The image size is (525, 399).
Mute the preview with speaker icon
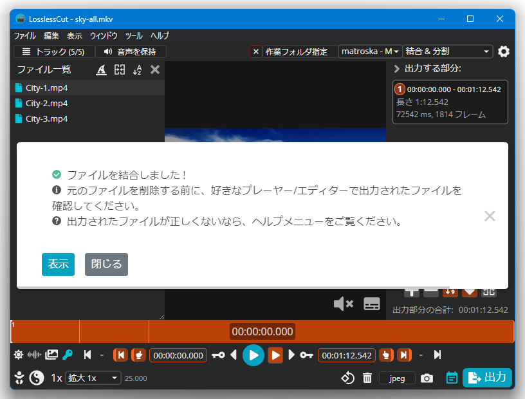pyautogui.click(x=344, y=304)
